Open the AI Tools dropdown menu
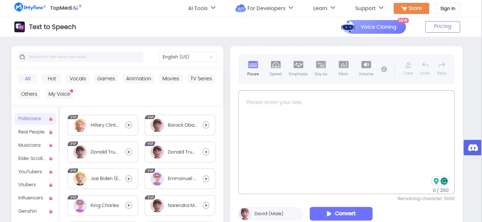482x222 pixels. click(202, 8)
